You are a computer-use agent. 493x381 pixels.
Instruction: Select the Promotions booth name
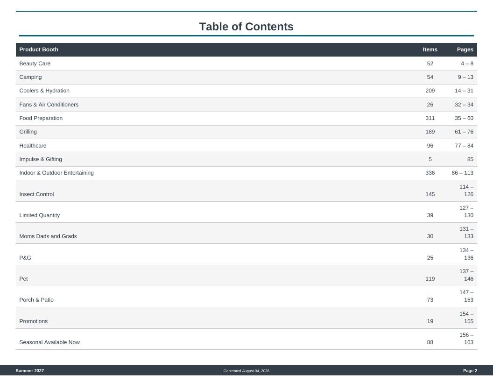[34, 321]
